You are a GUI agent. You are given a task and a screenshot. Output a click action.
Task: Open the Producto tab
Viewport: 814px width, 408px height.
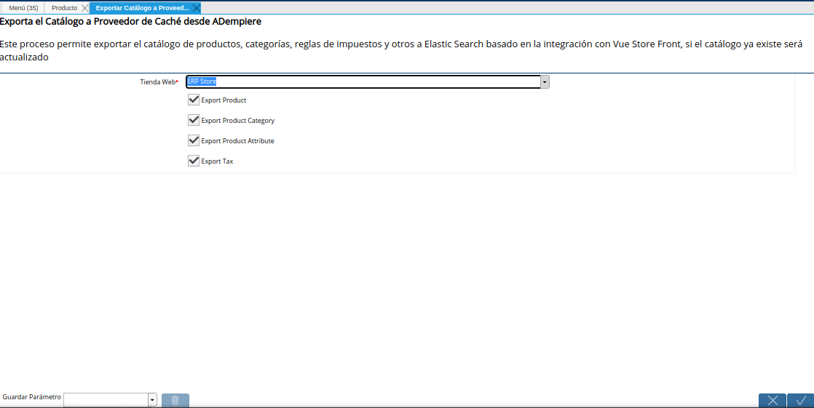tap(64, 8)
